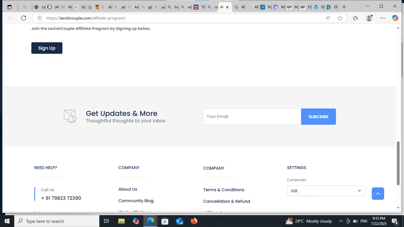404x227 pixels.
Task: Click the Your Email input field
Action: tap(252, 116)
